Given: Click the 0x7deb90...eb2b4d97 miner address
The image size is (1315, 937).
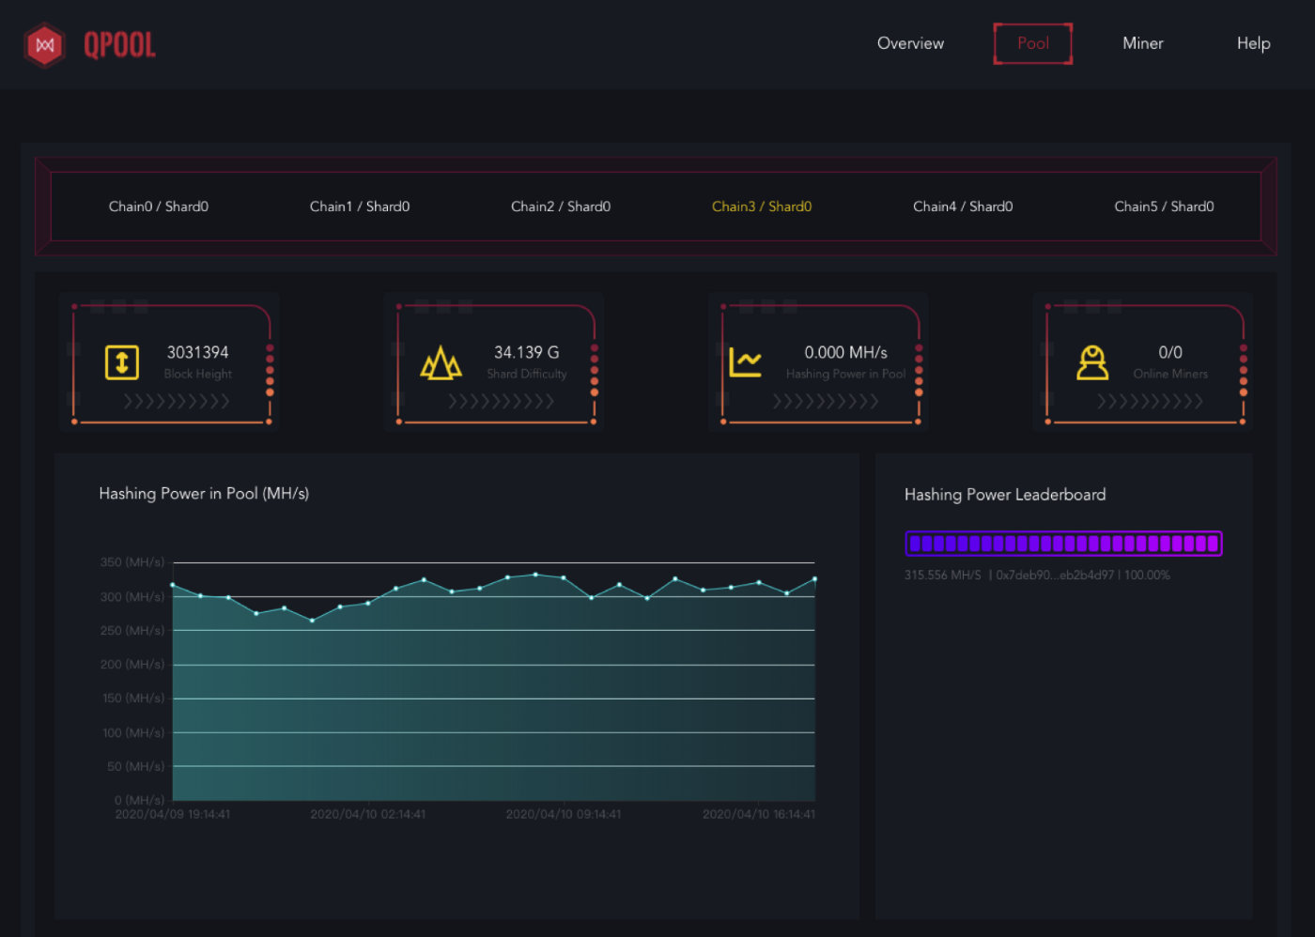Looking at the screenshot, I should (1055, 576).
